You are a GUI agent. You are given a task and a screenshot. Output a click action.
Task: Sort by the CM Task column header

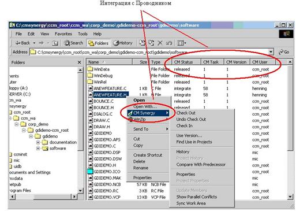click(212, 62)
